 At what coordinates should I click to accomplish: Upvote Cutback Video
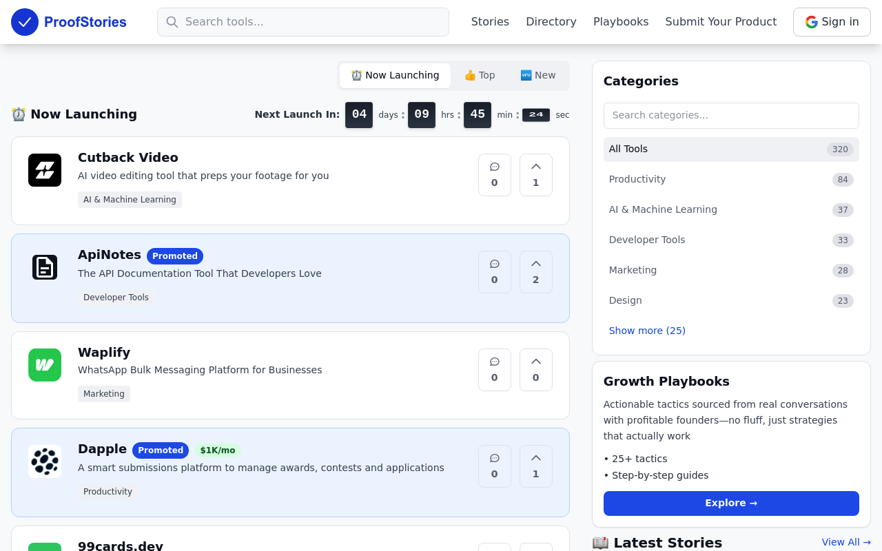536,175
